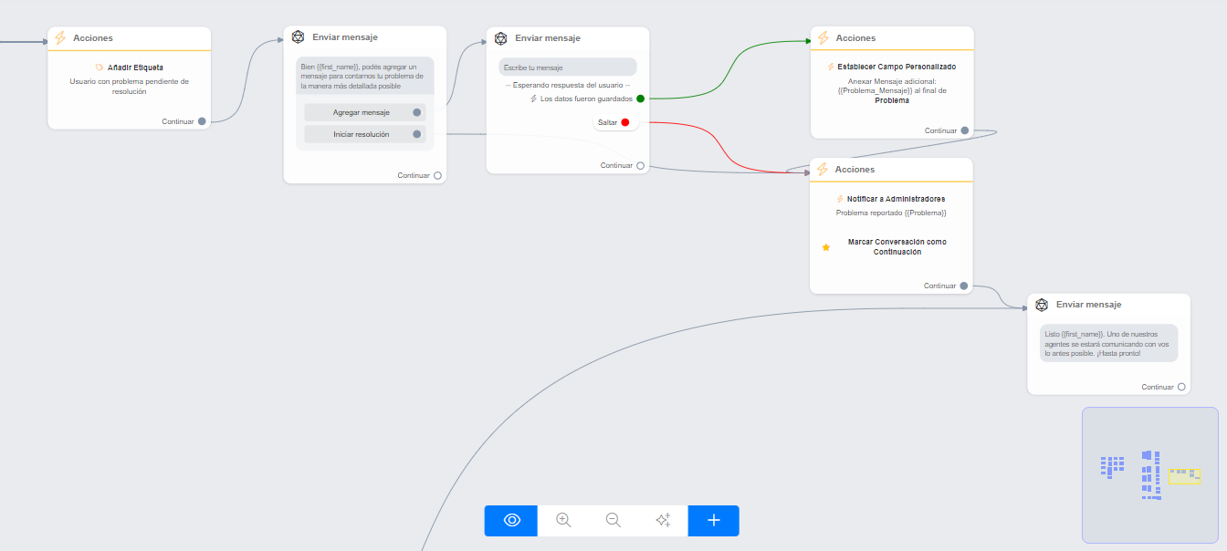
Task: Click the star icon beside Marcar Conversación
Action: pos(826,247)
